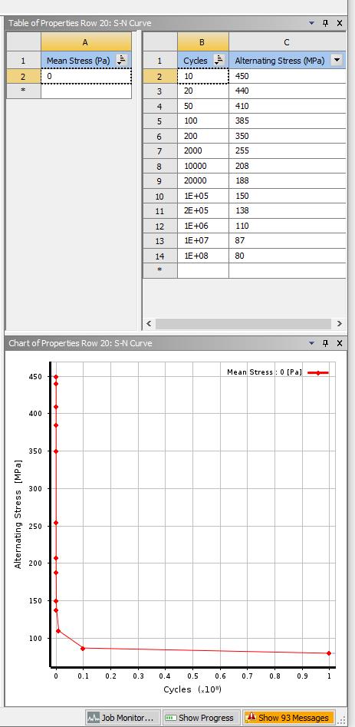Pin the Table of Properties panel
Image resolution: width=355 pixels, height=727 pixels.
coord(325,23)
